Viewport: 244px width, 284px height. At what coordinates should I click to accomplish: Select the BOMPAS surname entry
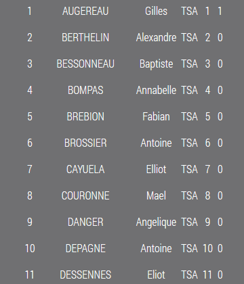tap(85, 90)
